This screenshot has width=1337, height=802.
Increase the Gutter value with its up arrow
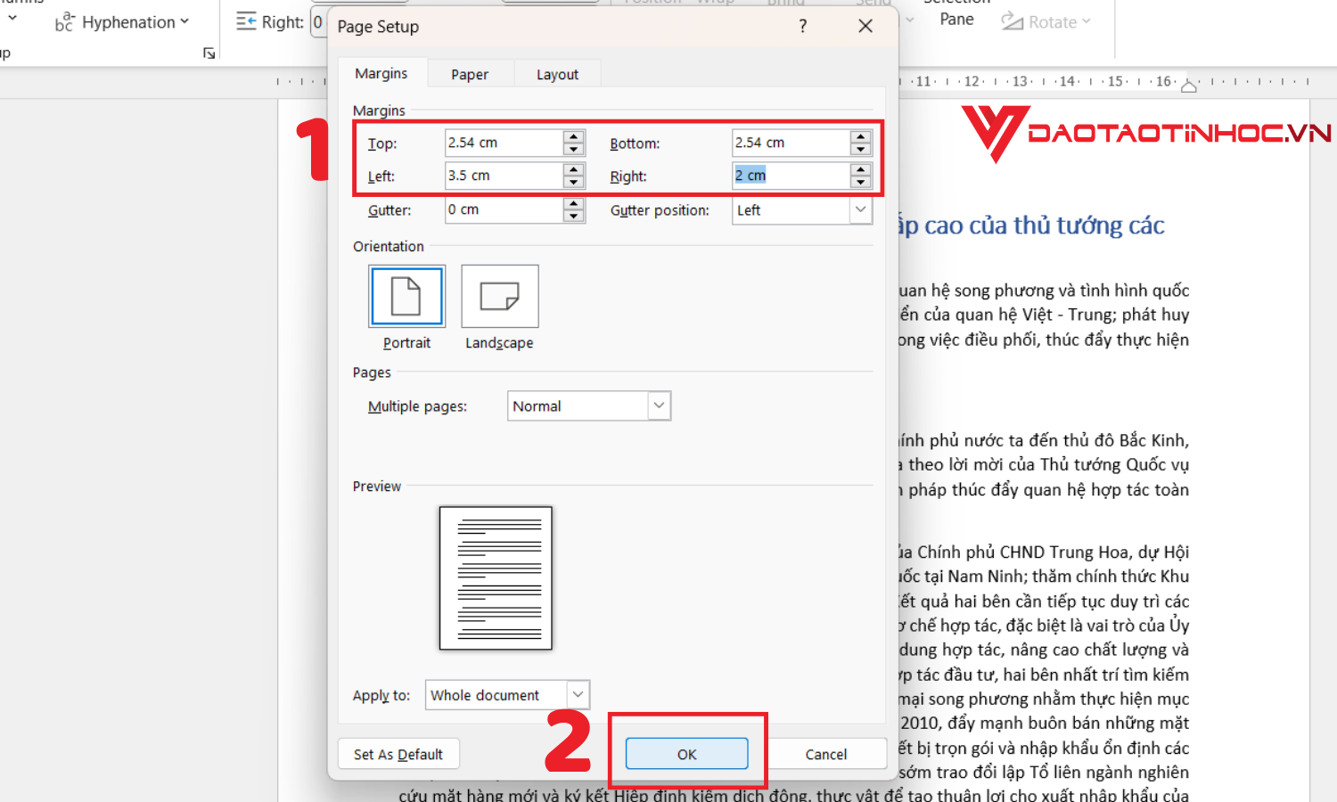(574, 204)
